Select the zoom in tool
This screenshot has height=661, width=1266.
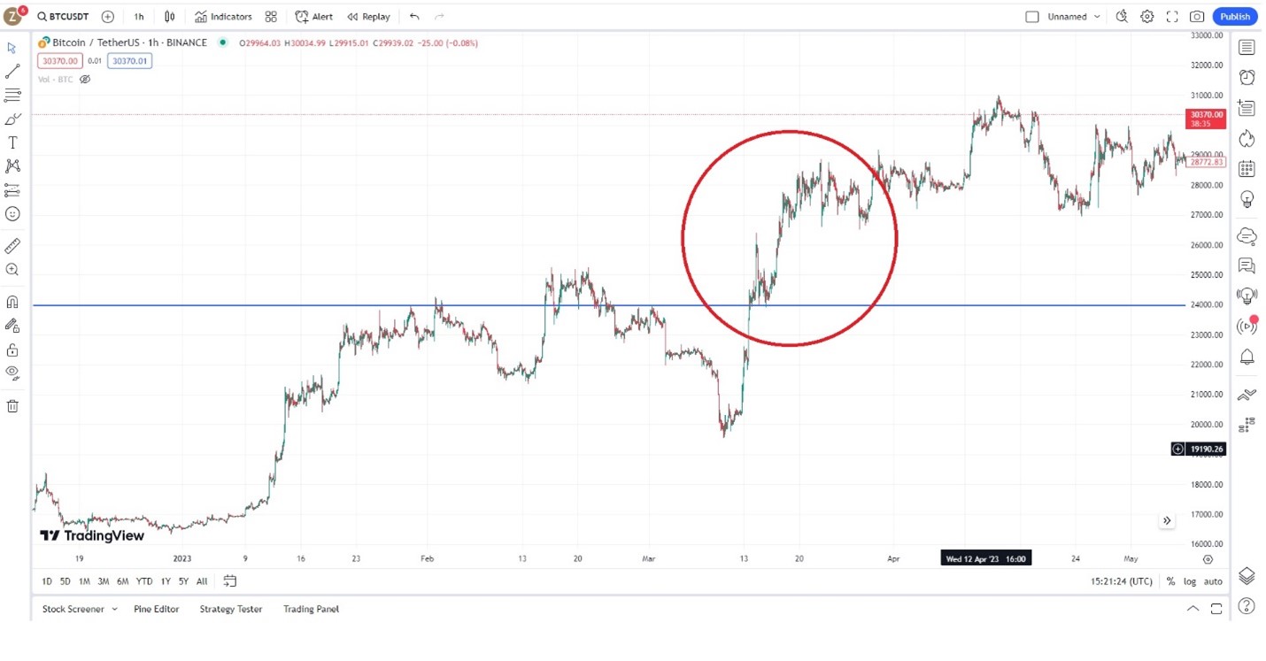[12, 270]
